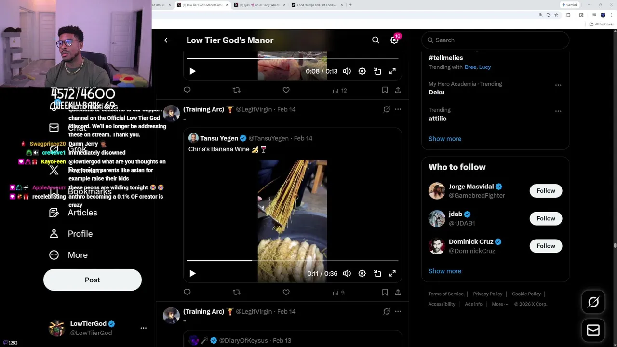Screen dimensions: 617x347
Task: Open Profile in the sidebar
Action: coord(71,234)
